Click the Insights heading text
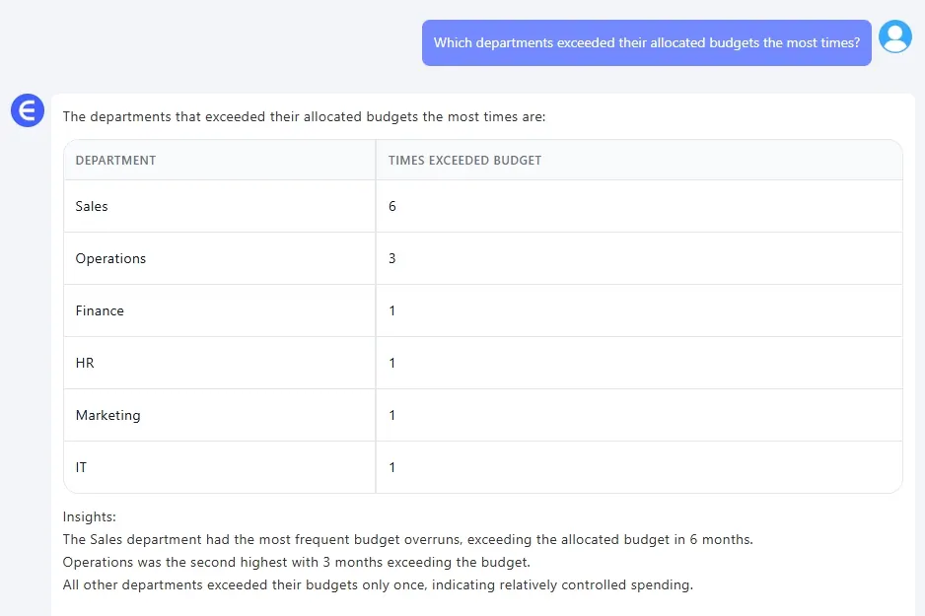925x616 pixels. 89,516
